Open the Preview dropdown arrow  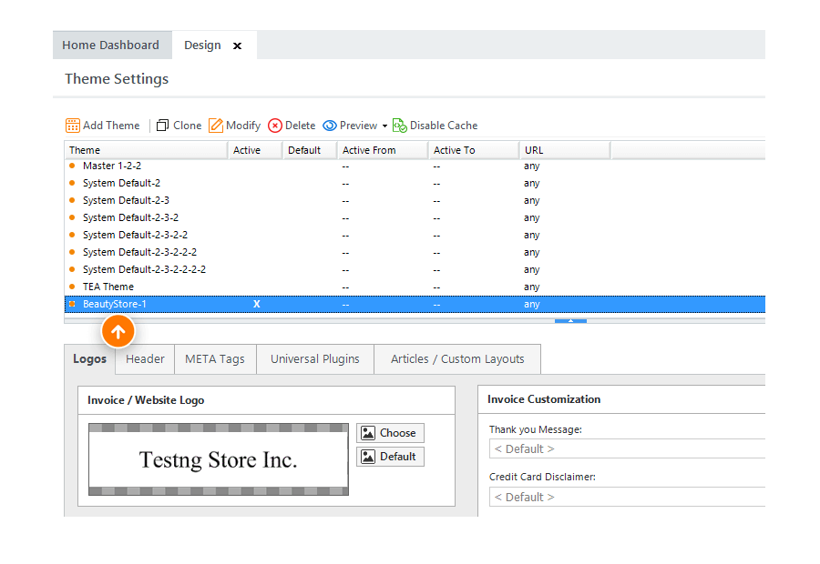384,126
